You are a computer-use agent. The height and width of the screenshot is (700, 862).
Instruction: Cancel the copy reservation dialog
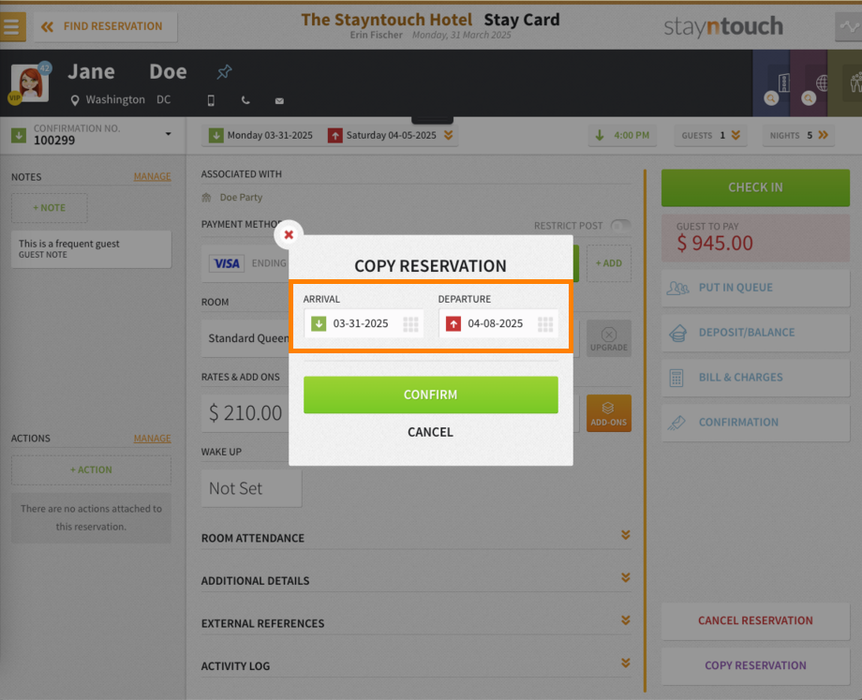[x=430, y=432]
